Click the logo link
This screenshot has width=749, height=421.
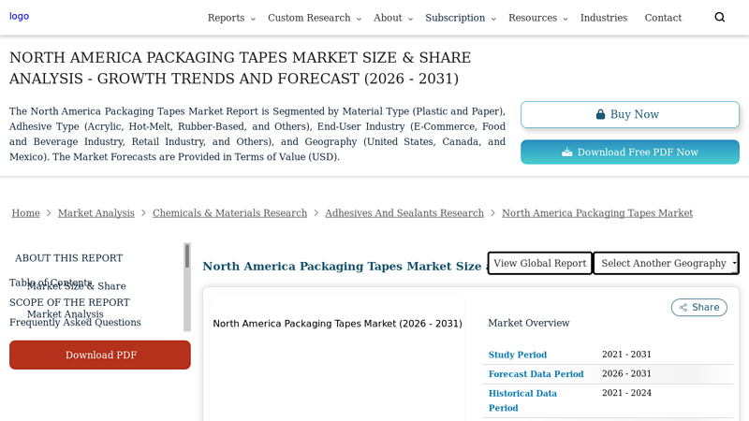coord(19,16)
